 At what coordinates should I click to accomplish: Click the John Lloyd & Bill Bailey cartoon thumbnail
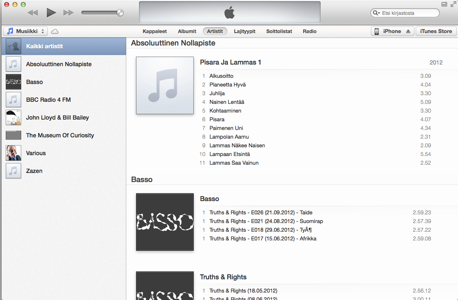pos(13,118)
